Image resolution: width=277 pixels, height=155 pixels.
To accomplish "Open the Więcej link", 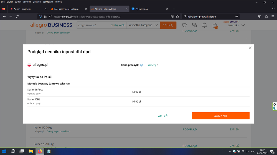I will pos(153,65).
